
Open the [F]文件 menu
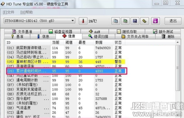click(x=8, y=12)
